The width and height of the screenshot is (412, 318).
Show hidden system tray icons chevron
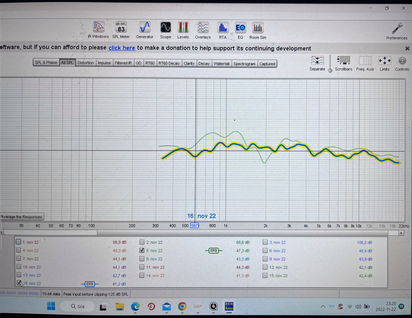323,307
